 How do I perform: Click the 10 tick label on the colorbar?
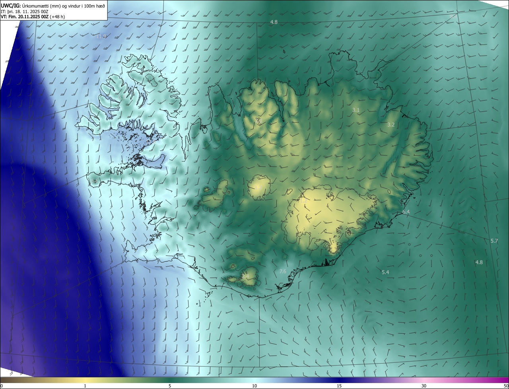click(x=254, y=386)
